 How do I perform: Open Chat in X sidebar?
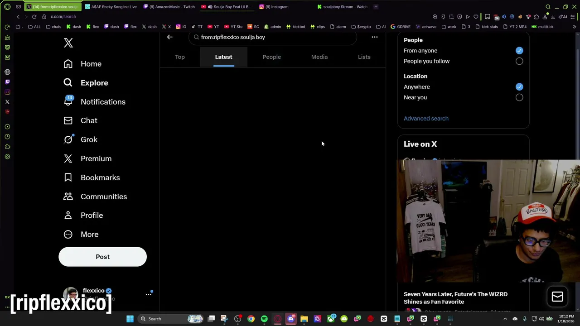[x=80, y=120]
